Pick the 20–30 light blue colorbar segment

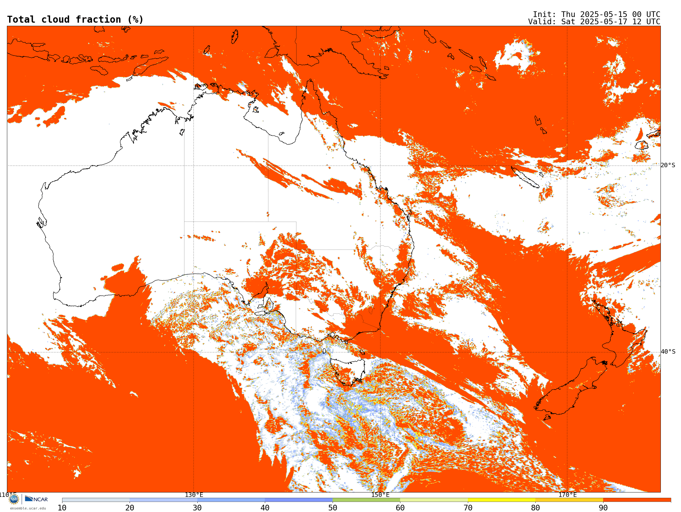pos(163,500)
